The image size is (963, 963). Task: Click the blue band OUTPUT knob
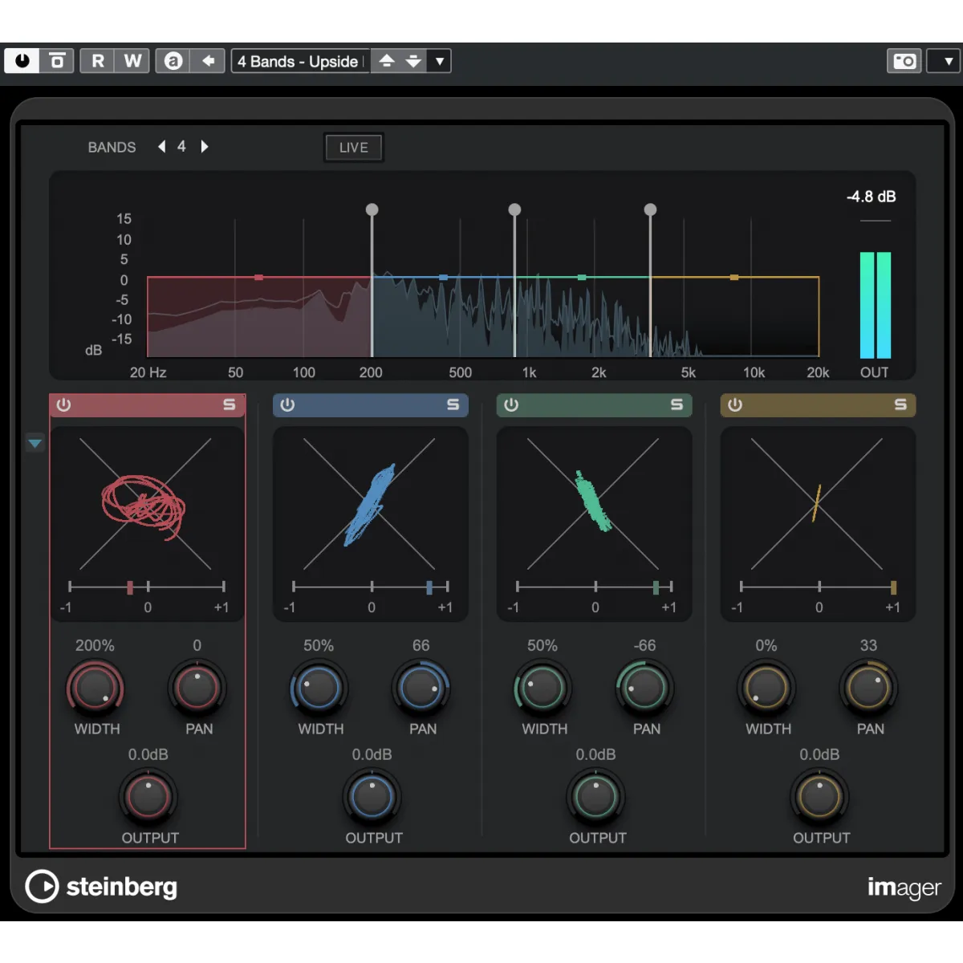372,796
